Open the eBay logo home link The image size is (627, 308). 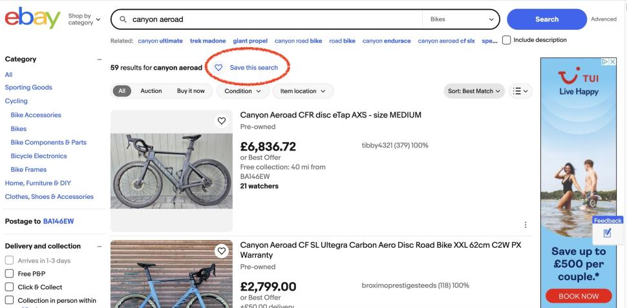pos(32,18)
